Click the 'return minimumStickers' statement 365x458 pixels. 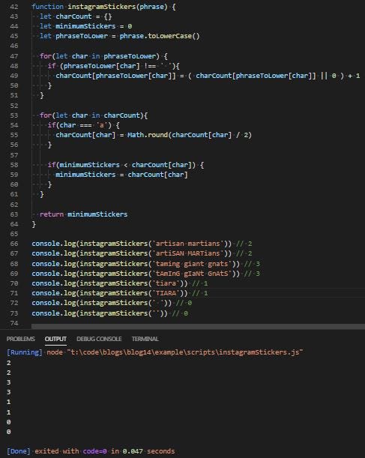click(x=83, y=214)
